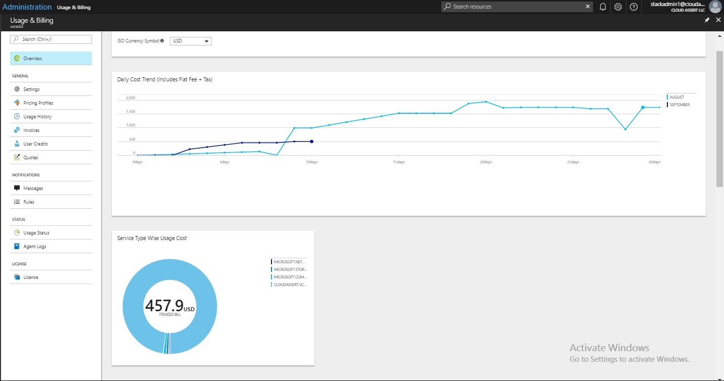Click the Search resources input field

pos(516,7)
